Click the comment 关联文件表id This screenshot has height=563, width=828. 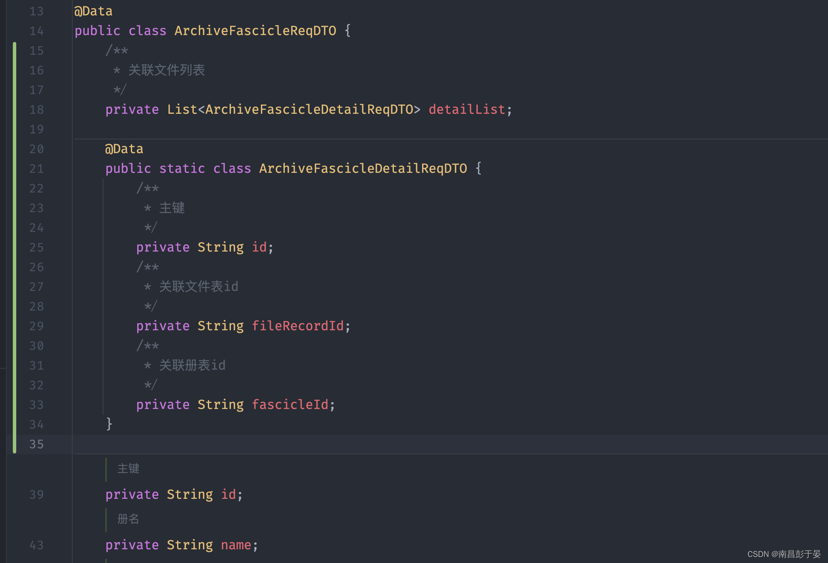tap(199, 287)
